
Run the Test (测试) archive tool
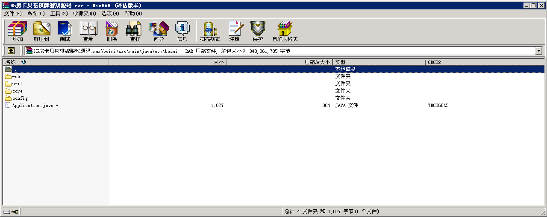click(65, 31)
